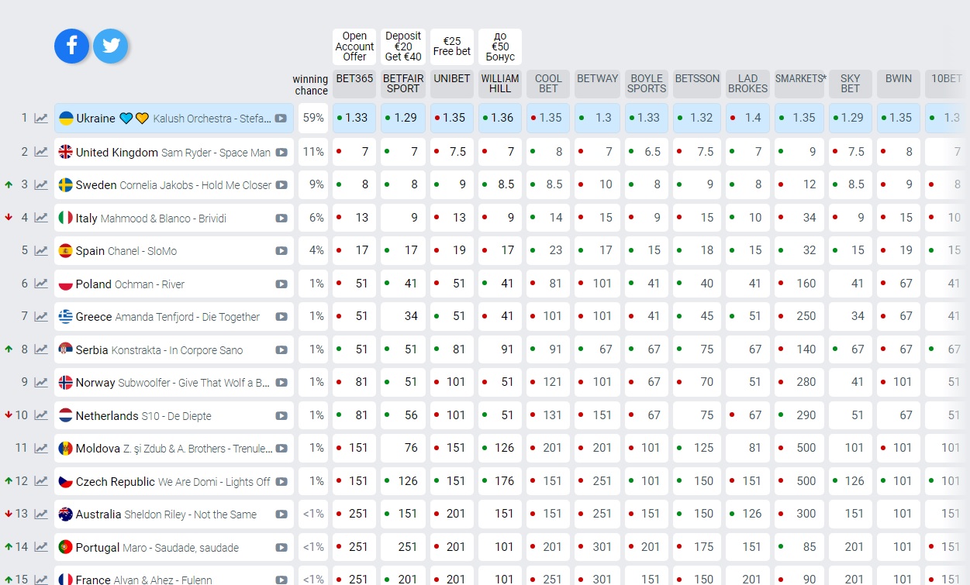The height and width of the screenshot is (585, 970).
Task: Open the Moldova Trenulețul entry link
Action: pos(174,449)
